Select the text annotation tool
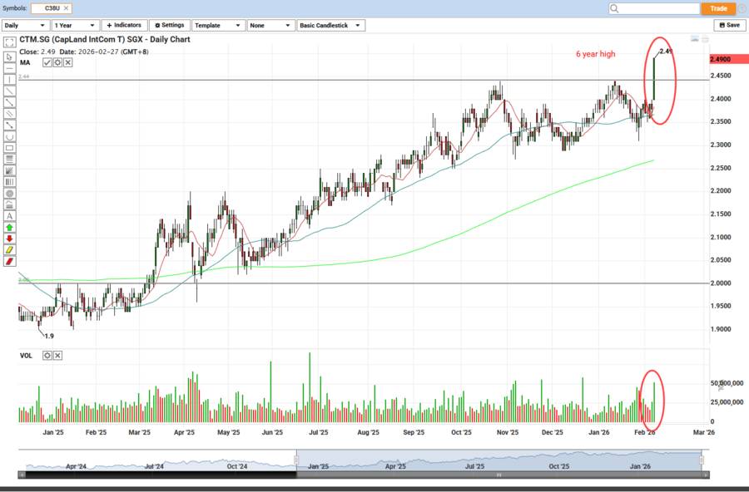This screenshot has height=492, width=749. pos(9,215)
